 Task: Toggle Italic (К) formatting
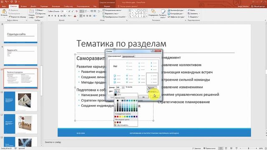click(52, 16)
